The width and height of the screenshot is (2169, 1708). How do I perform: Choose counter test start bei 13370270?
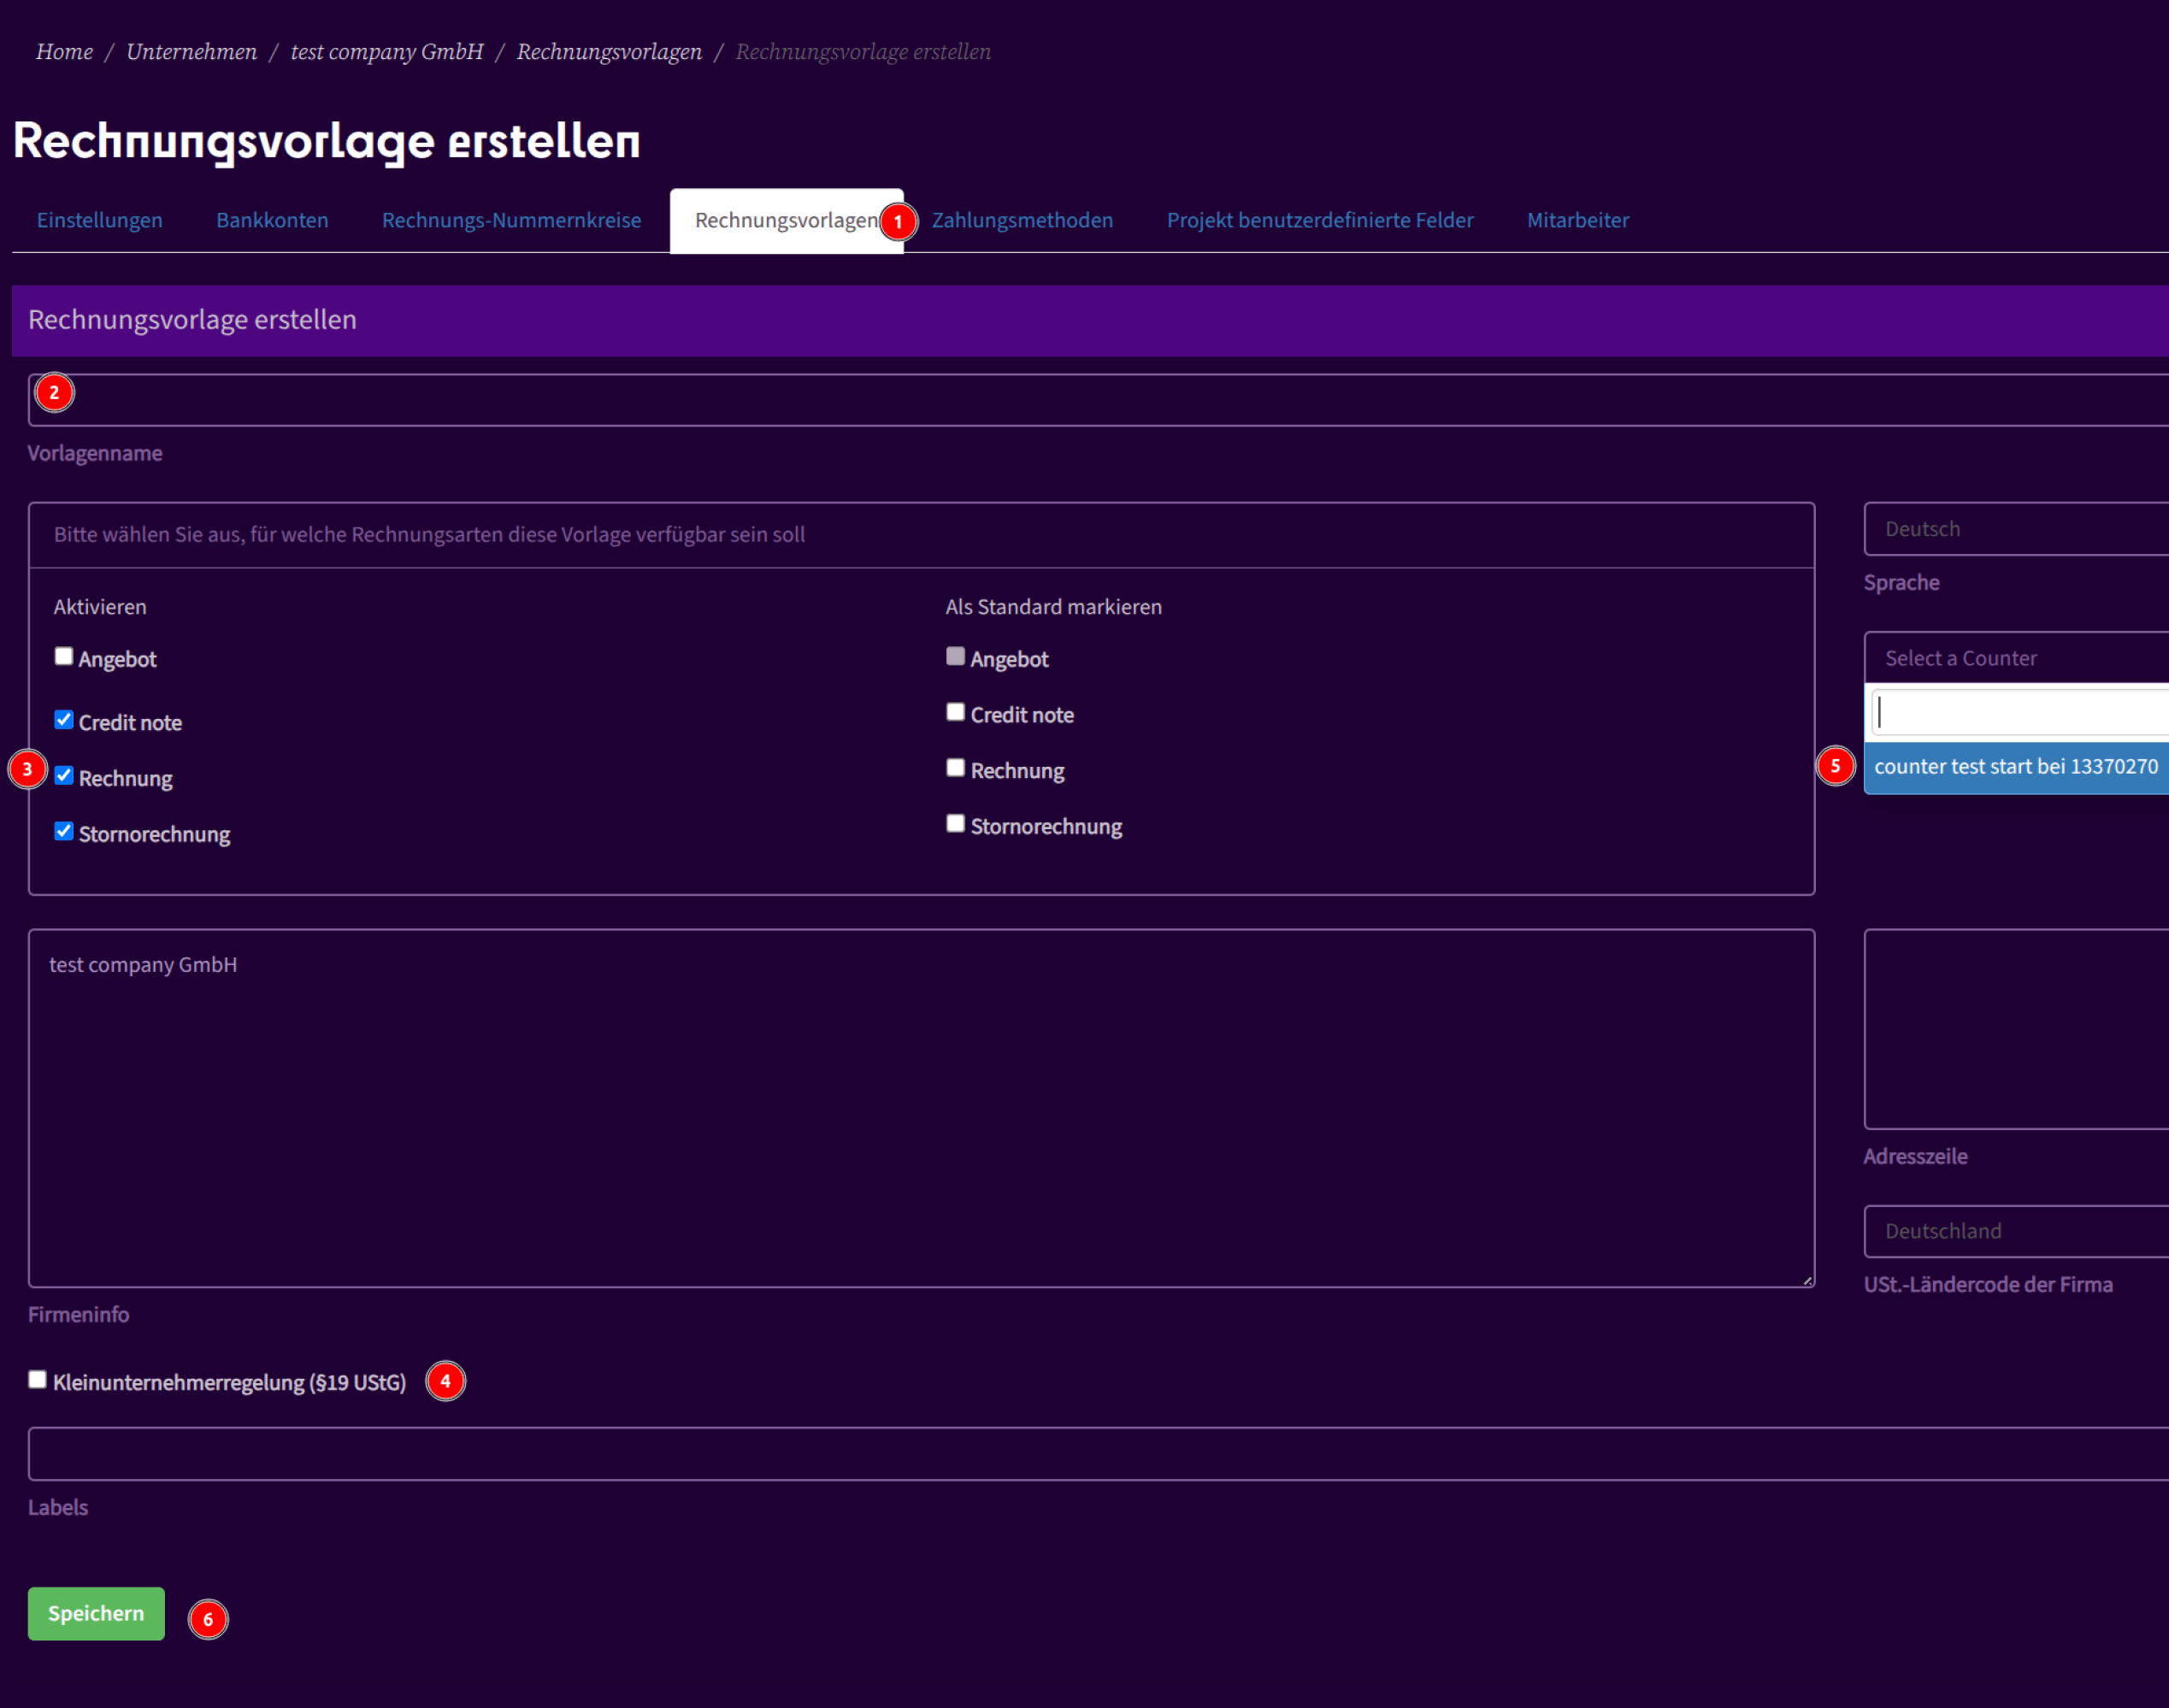pos(2015,767)
